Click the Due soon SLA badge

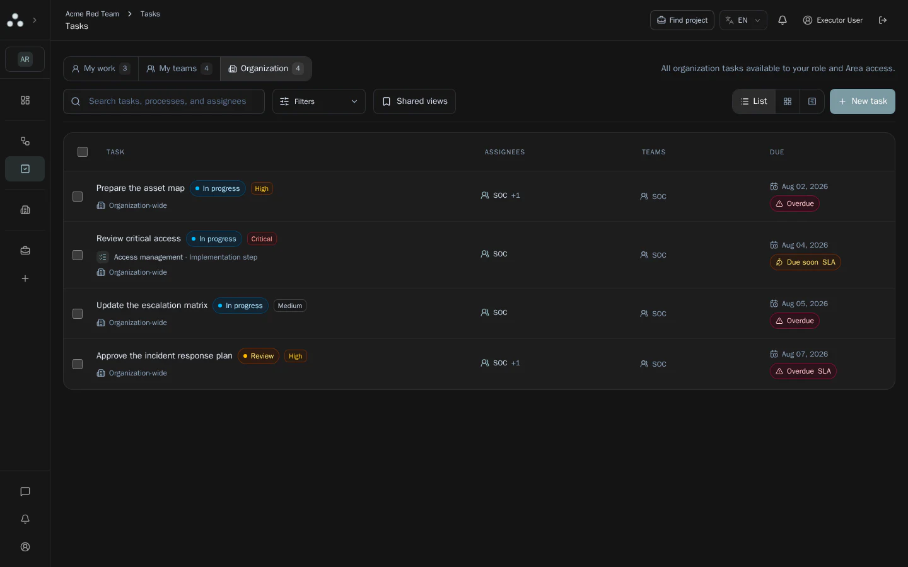click(x=805, y=262)
